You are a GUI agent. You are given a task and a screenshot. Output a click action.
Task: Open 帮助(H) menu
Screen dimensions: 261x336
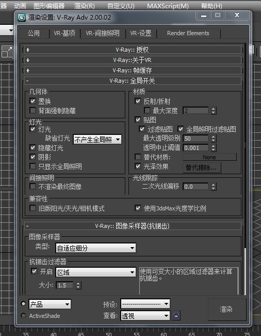coord(211,6)
